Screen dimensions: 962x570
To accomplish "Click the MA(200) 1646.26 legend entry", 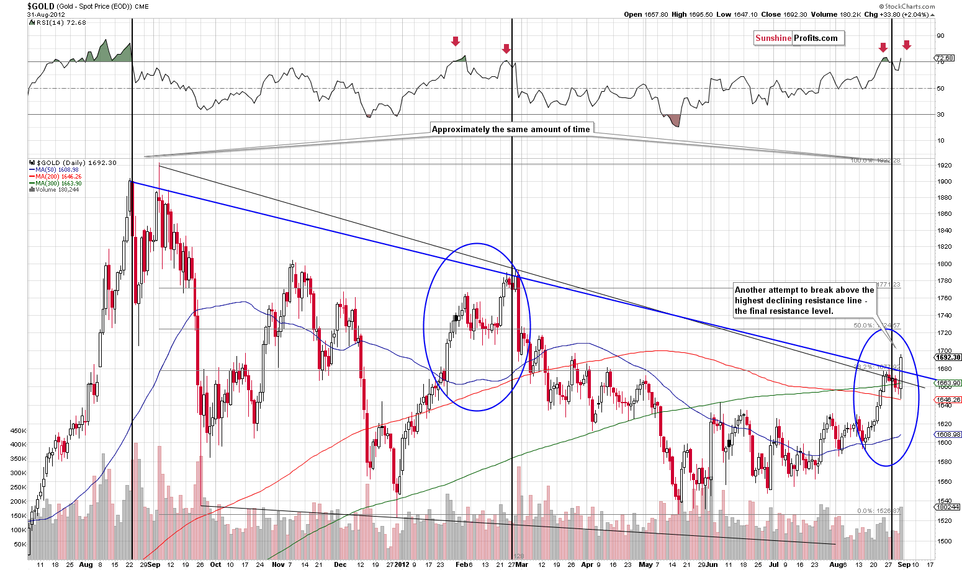I will [55, 177].
